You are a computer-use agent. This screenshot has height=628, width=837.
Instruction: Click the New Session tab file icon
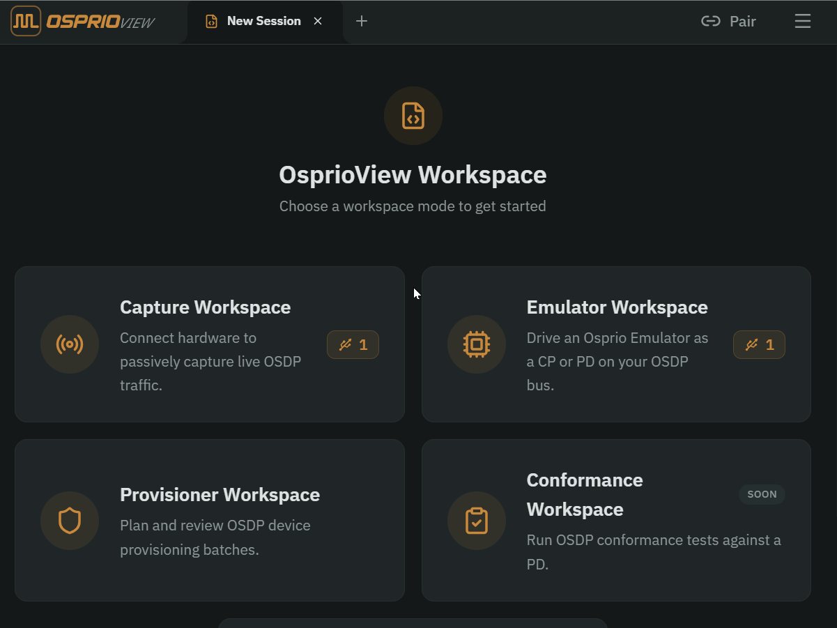pos(211,22)
